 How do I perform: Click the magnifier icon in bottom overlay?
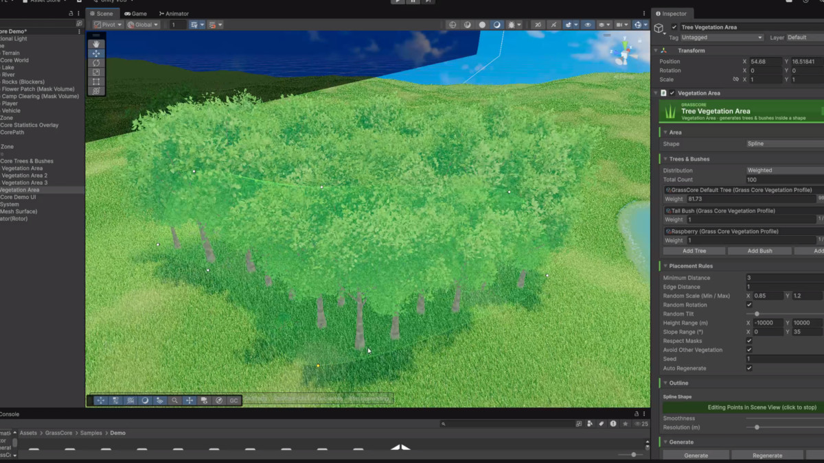[174, 401]
